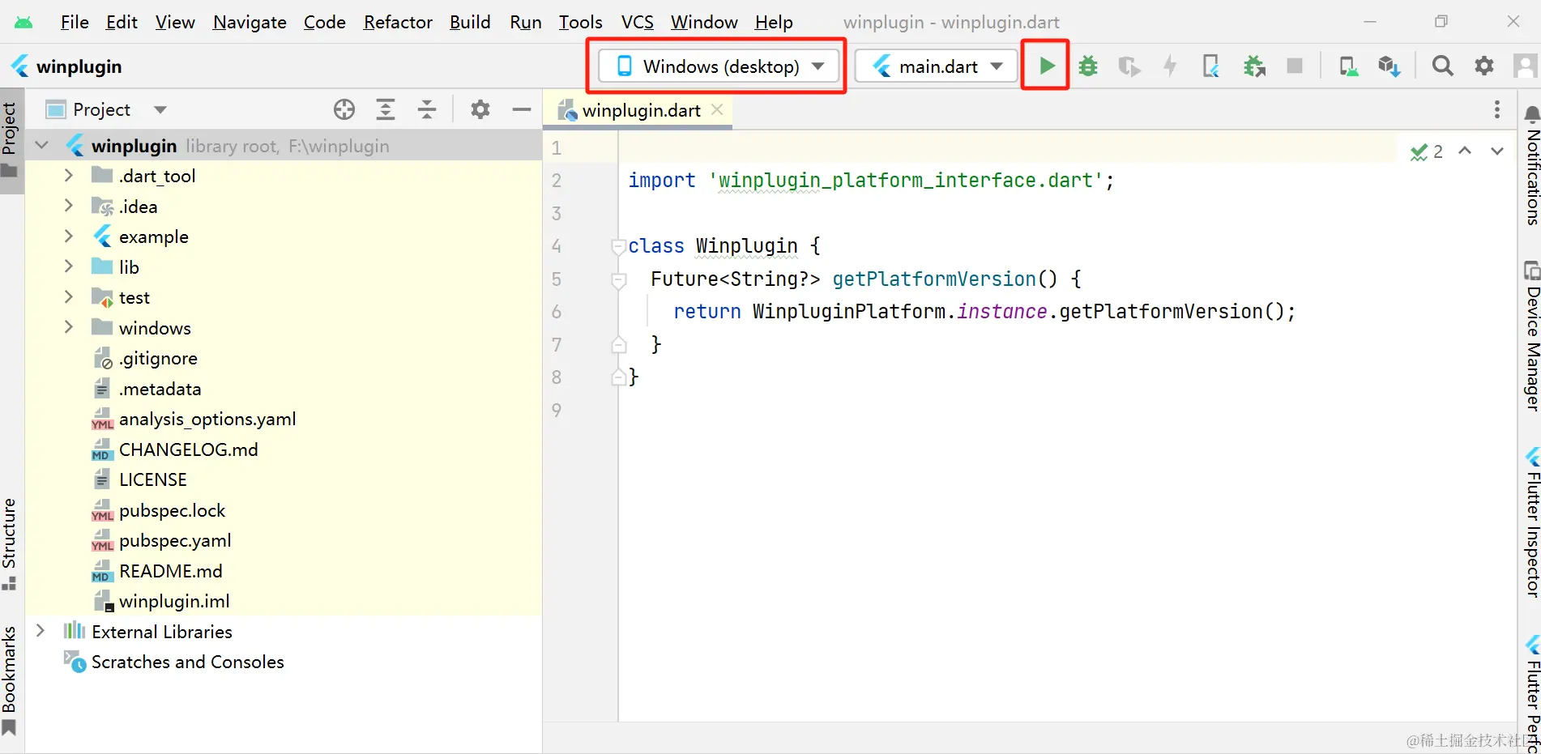Open the SDK Manager toolbar icon
1541x754 pixels.
[1389, 66]
